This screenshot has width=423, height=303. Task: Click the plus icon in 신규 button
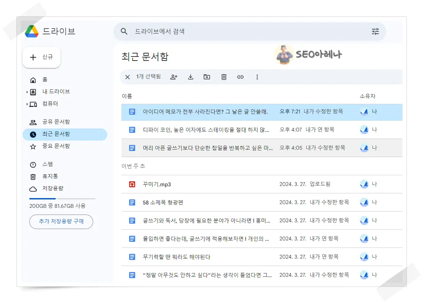pos(33,57)
